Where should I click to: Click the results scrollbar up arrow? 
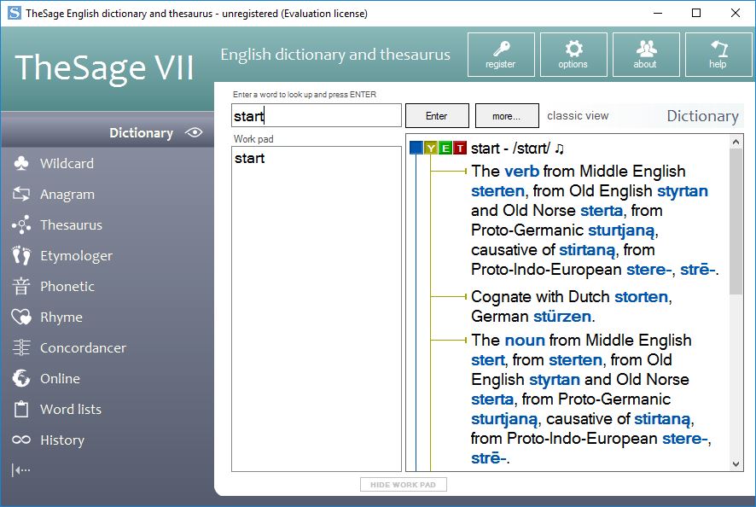click(x=736, y=142)
